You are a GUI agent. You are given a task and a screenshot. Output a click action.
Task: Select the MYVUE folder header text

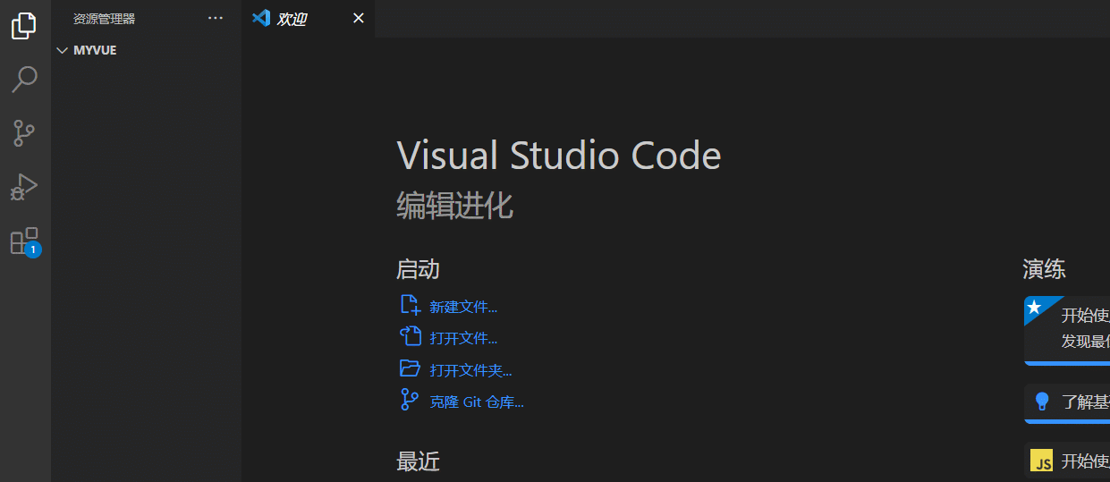(x=95, y=50)
